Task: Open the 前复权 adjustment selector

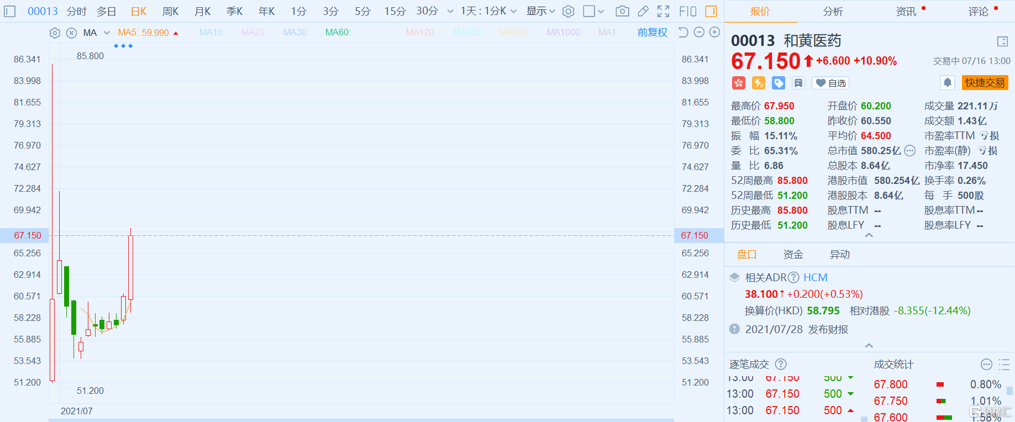Action: tap(653, 33)
